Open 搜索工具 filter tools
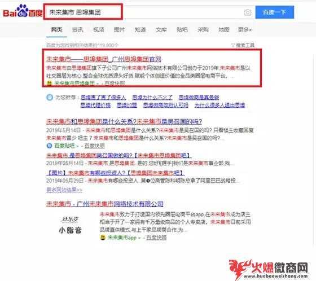Viewport: 316px width, 281px height. [x=243, y=45]
